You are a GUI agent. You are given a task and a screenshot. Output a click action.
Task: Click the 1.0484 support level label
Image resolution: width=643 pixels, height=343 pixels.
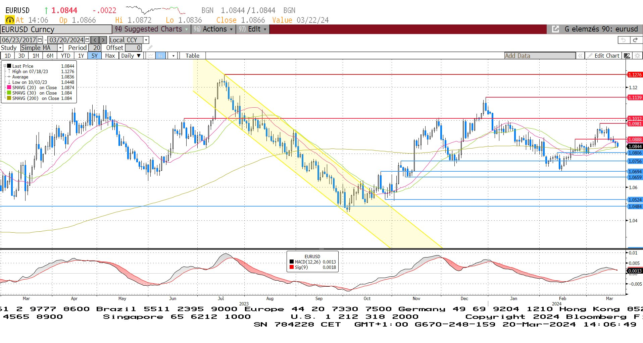point(635,207)
